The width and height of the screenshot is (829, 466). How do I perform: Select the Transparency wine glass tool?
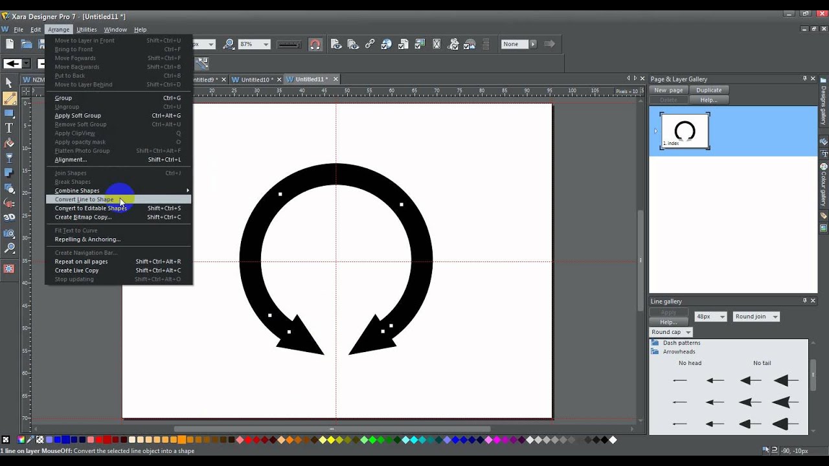point(9,158)
